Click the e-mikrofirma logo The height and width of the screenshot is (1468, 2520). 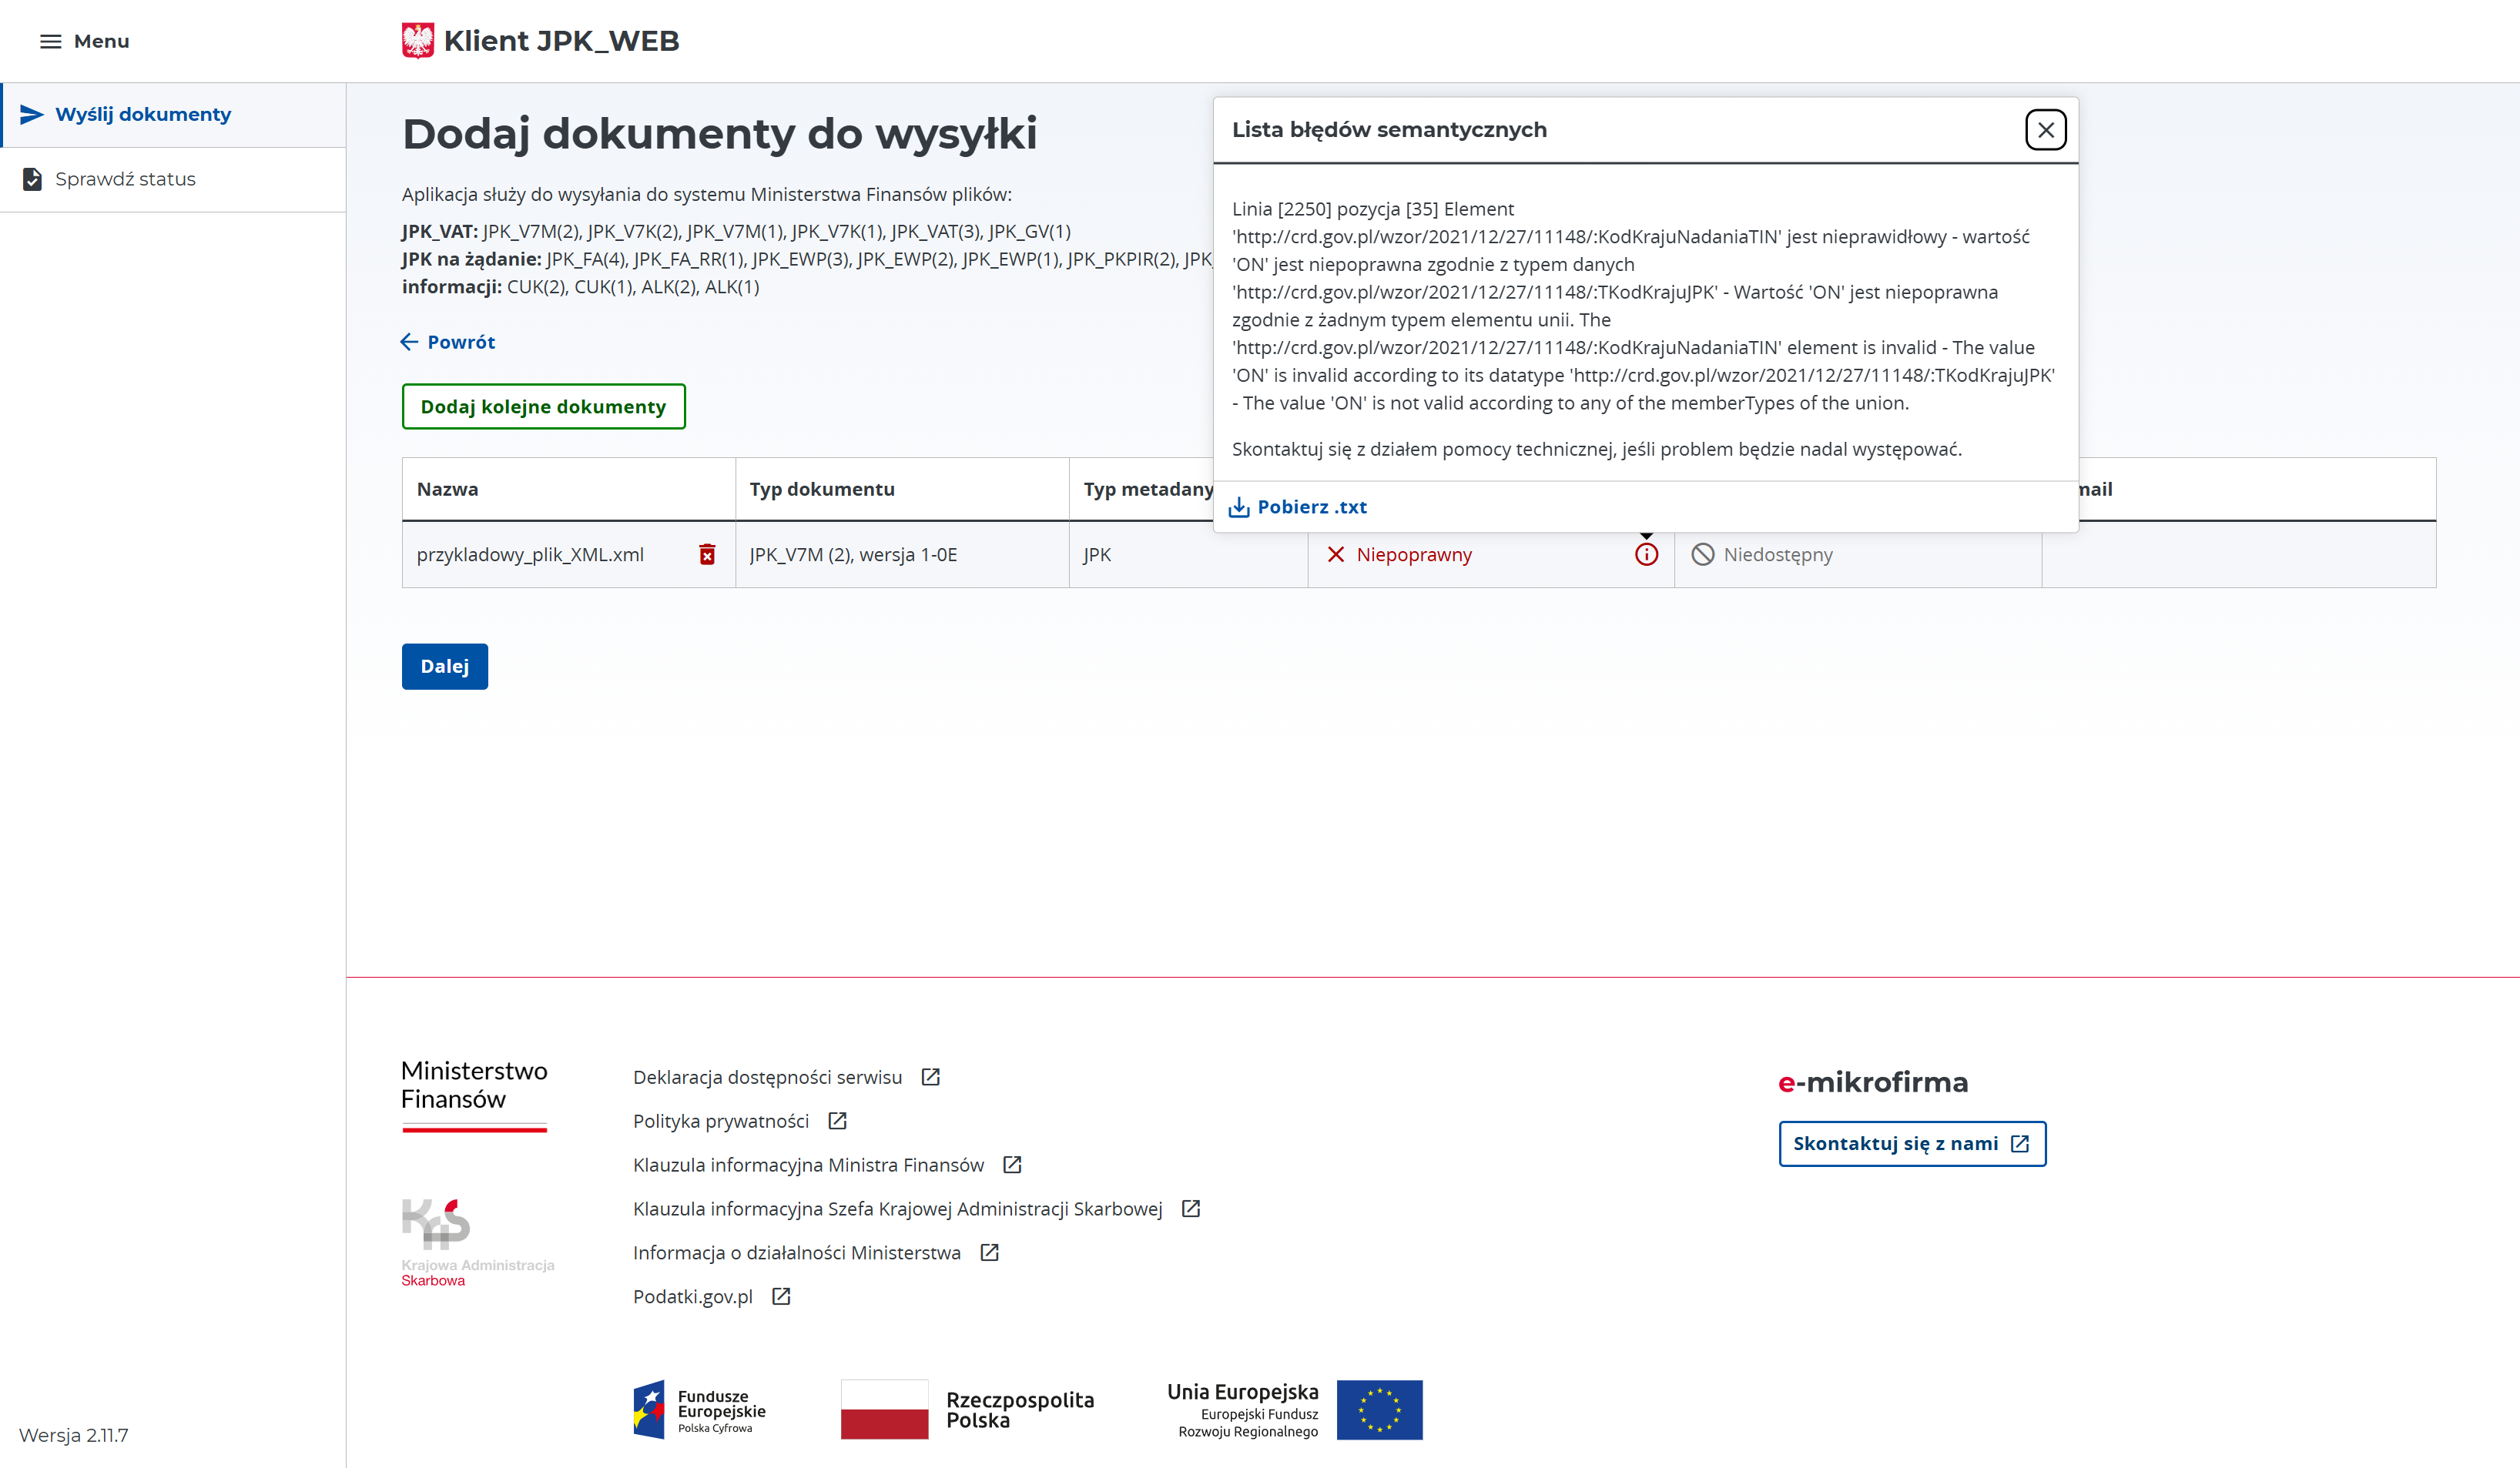pyautogui.click(x=1873, y=1082)
